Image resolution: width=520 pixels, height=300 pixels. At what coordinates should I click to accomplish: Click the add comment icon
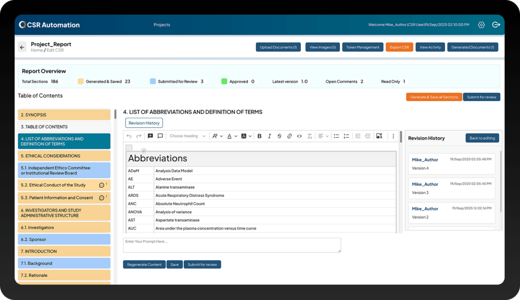click(x=150, y=136)
